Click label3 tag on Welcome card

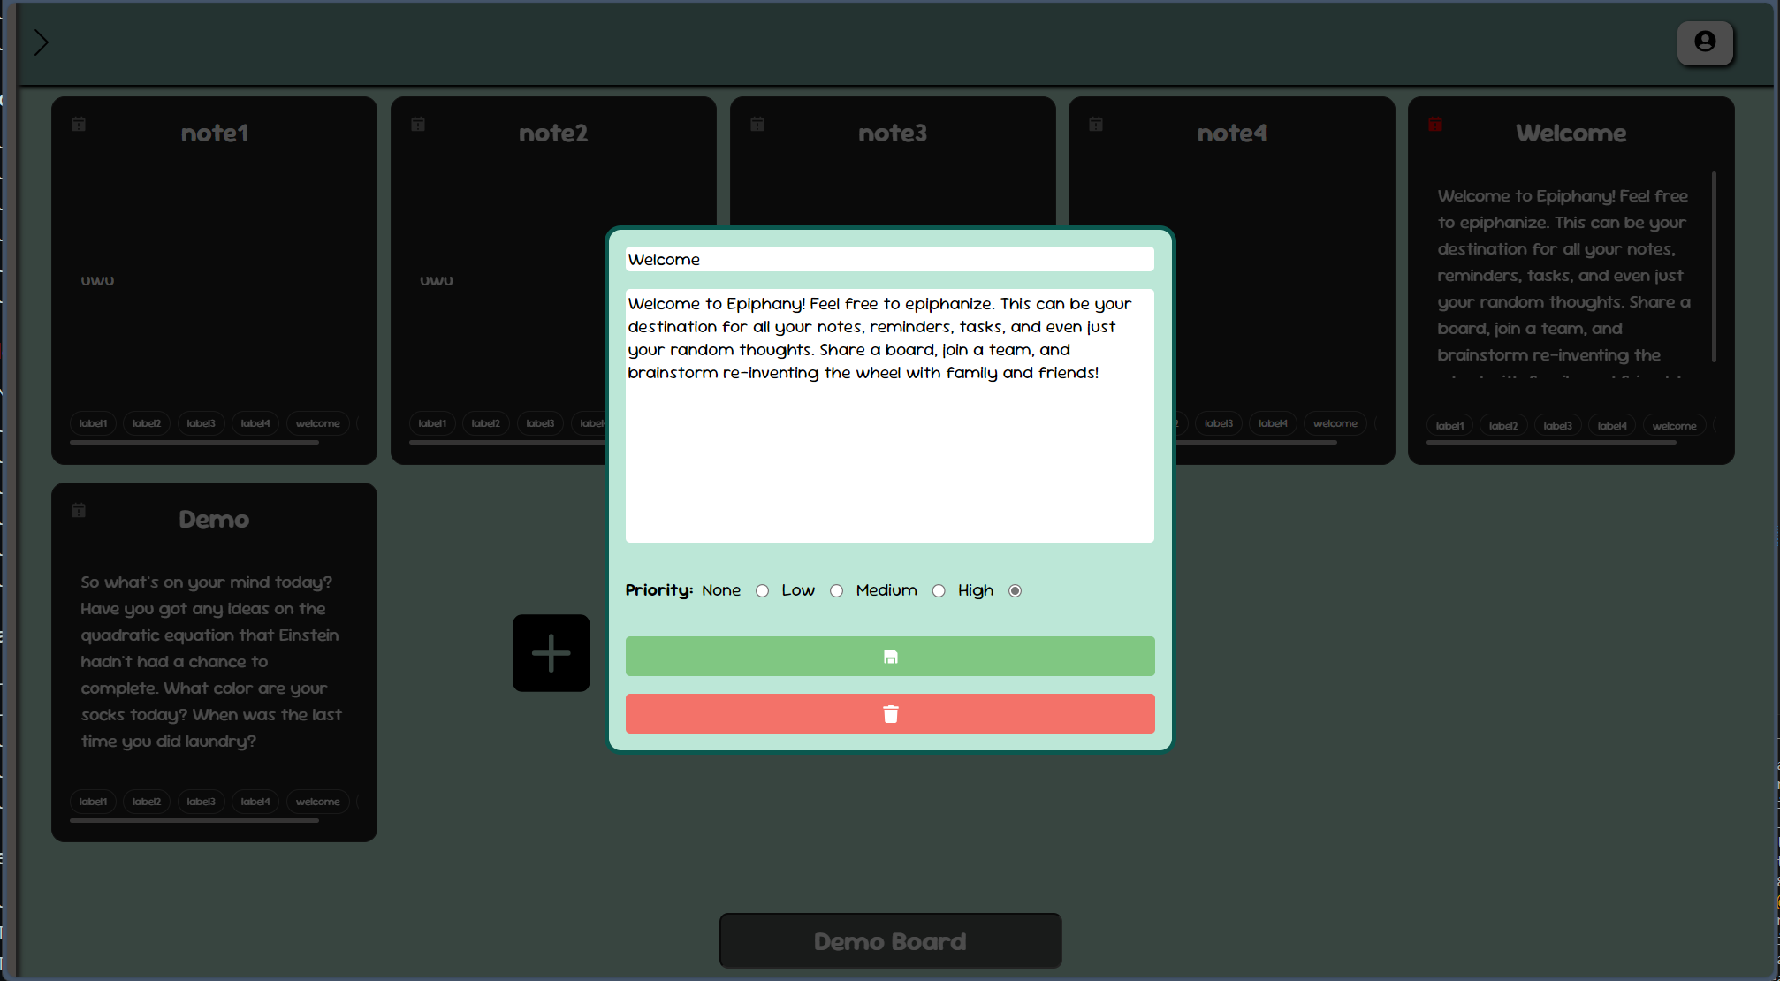click(x=1557, y=426)
